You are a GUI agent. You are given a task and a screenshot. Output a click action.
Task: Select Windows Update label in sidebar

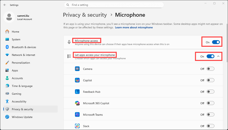[x=22, y=117]
